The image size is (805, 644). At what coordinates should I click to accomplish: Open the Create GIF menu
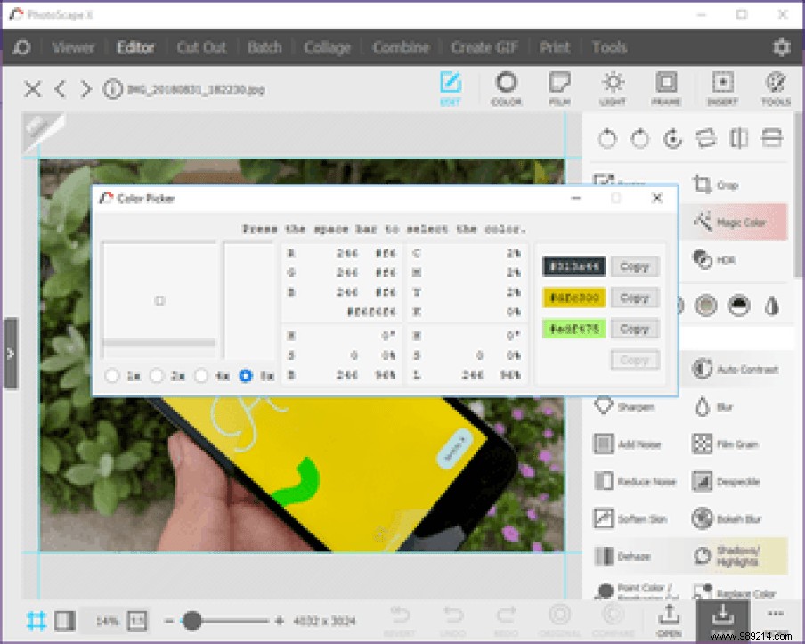(x=484, y=47)
